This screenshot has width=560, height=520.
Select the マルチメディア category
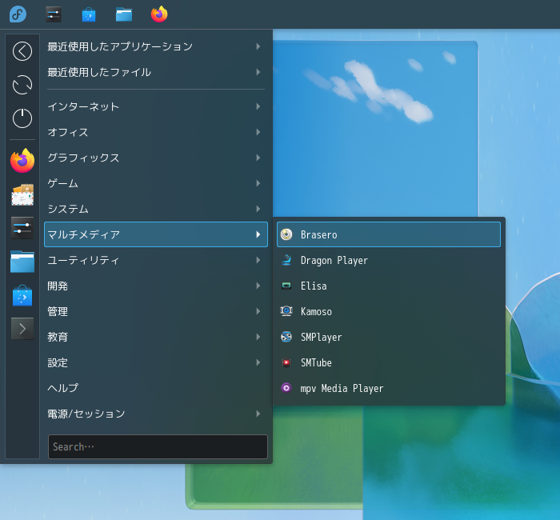pyautogui.click(x=156, y=234)
